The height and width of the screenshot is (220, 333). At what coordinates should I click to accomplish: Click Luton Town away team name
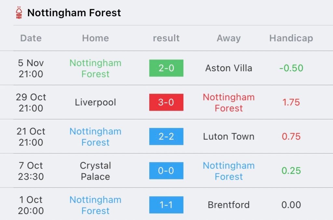coord(229,136)
